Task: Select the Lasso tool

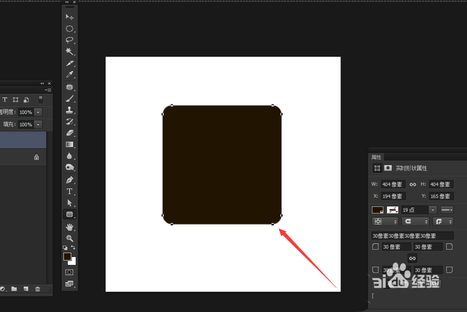Action: click(x=70, y=40)
